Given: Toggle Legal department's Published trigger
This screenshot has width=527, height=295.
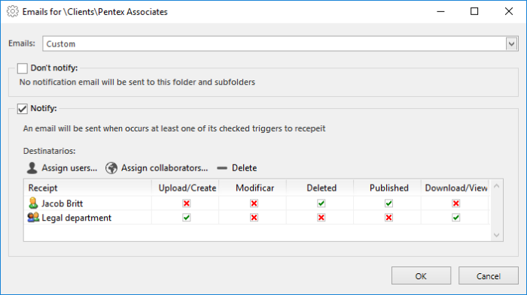Looking at the screenshot, I should (388, 218).
